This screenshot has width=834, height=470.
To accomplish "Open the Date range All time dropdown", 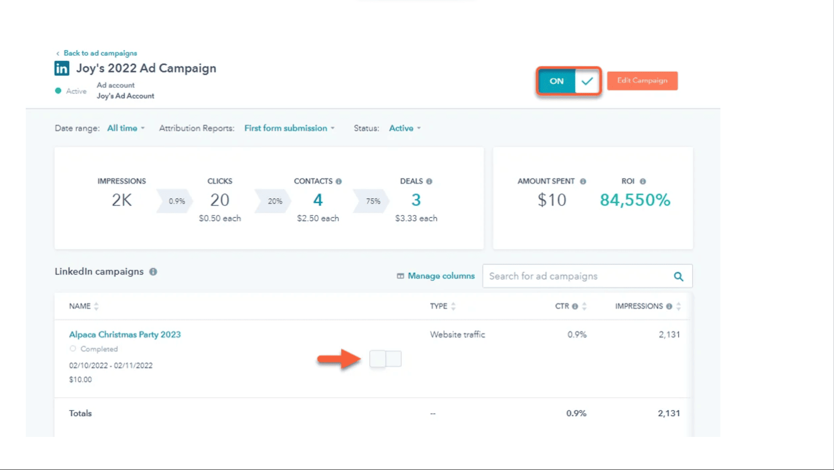I will coord(126,128).
